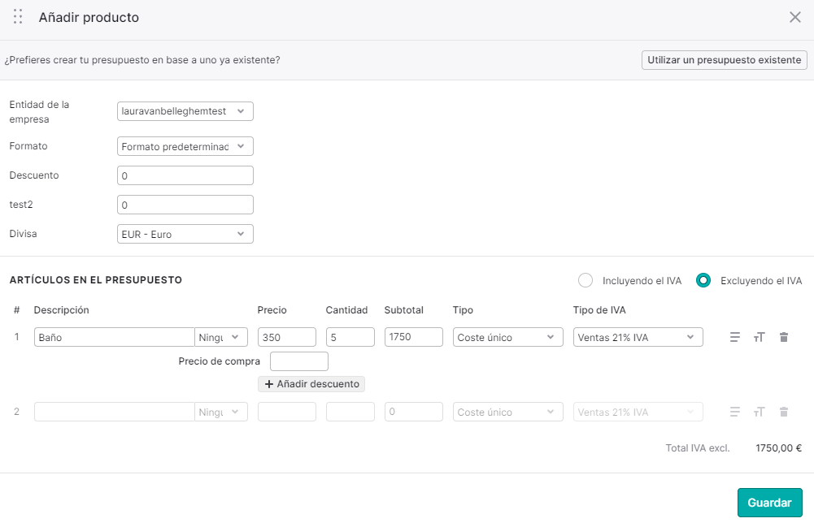Open the Entidad de la empresa dropdown
The width and height of the screenshot is (814, 527).
[185, 111]
